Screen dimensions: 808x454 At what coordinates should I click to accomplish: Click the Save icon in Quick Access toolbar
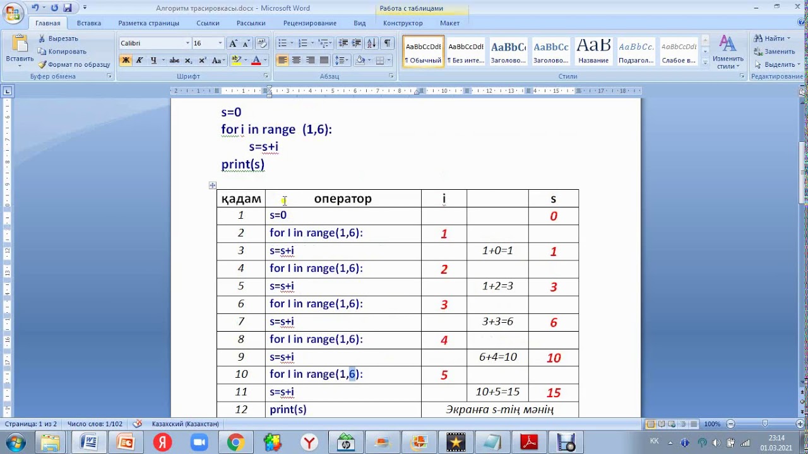click(x=68, y=8)
